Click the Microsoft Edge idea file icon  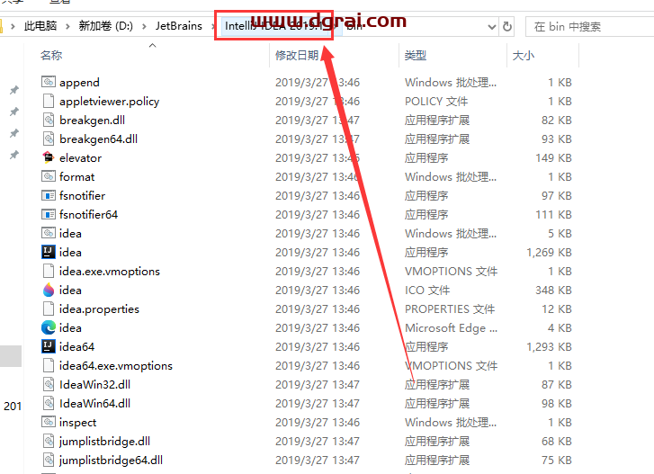pyautogui.click(x=49, y=327)
